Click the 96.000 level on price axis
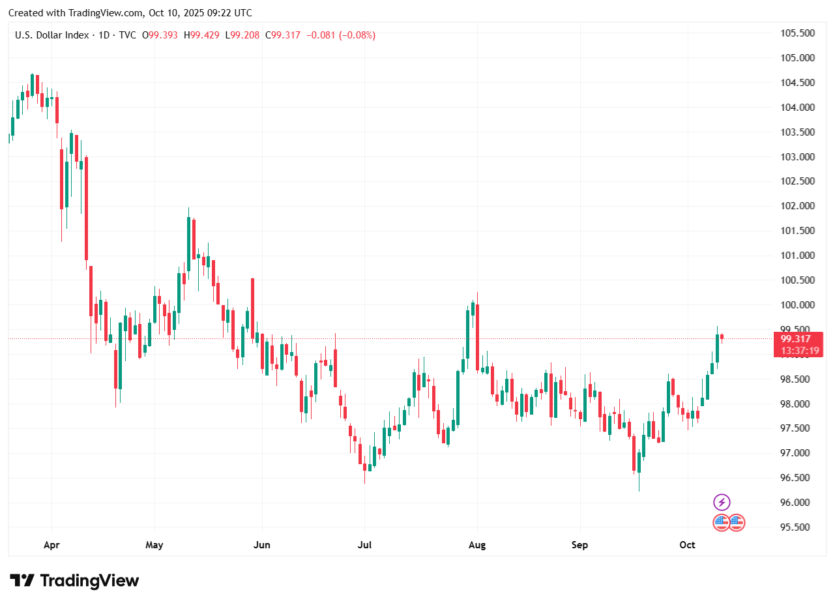This screenshot has width=835, height=605. click(x=797, y=503)
